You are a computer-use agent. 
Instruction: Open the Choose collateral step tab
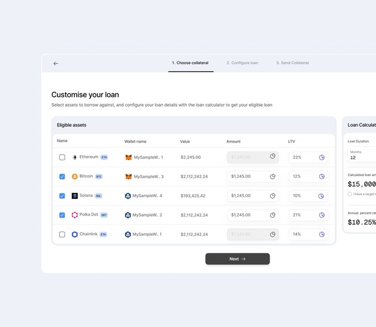tap(190, 63)
